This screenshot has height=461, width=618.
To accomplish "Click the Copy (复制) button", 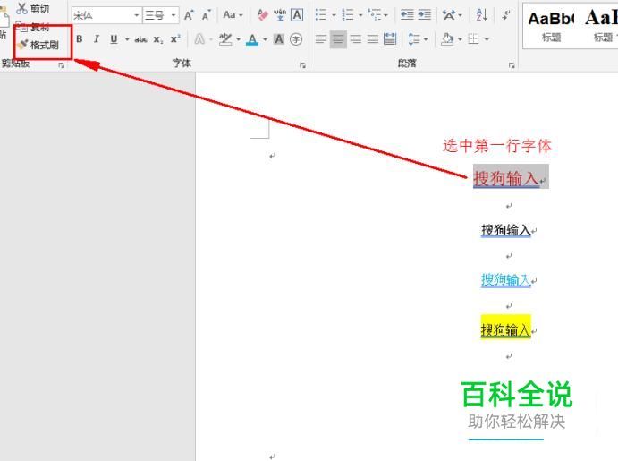I will point(33,27).
